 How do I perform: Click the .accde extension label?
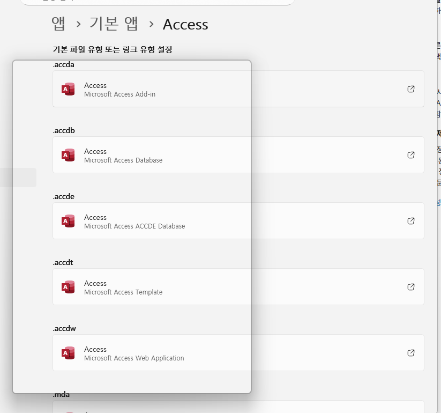64,196
